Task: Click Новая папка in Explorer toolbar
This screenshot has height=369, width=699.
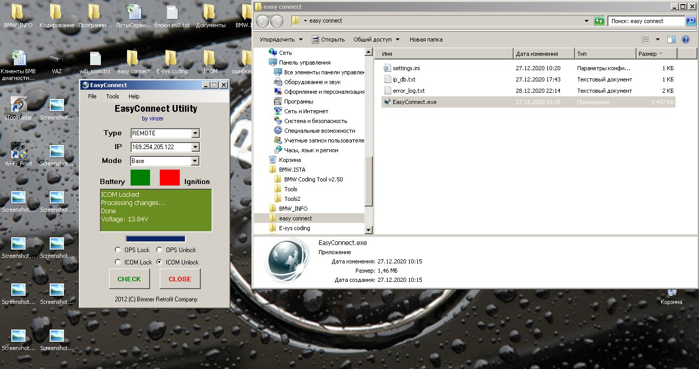Action: 426,39
